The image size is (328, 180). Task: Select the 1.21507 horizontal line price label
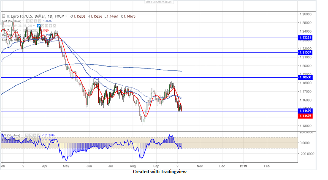click(305, 52)
